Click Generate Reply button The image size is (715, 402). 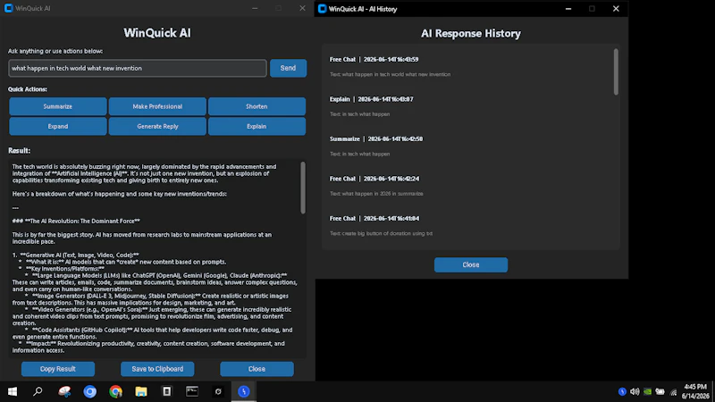tap(157, 126)
